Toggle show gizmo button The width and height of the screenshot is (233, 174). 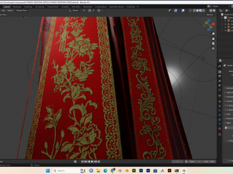pos(176,11)
